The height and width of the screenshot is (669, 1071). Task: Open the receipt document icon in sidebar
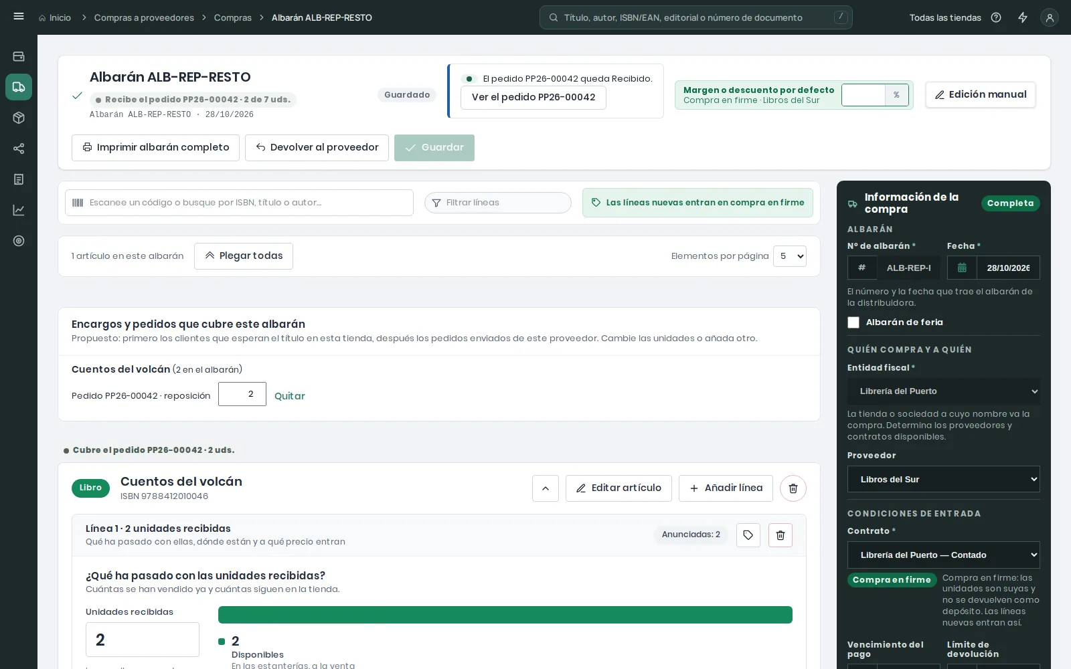[19, 179]
